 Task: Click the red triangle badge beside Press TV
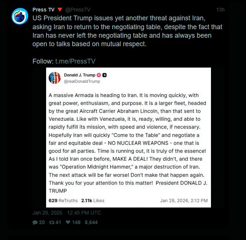(x=60, y=10)
